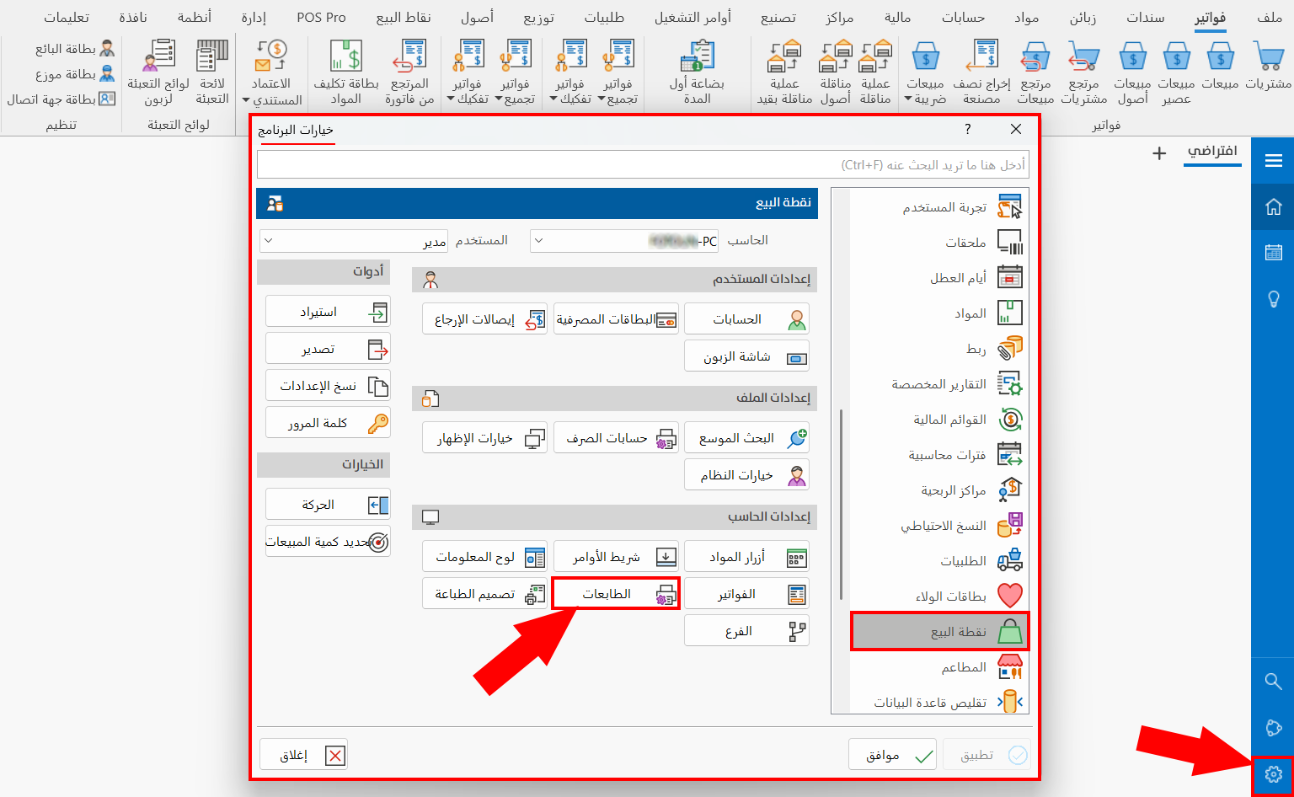The height and width of the screenshot is (797, 1294).
Task: Switch to the POS Pro ribbon tab
Action: 320,16
